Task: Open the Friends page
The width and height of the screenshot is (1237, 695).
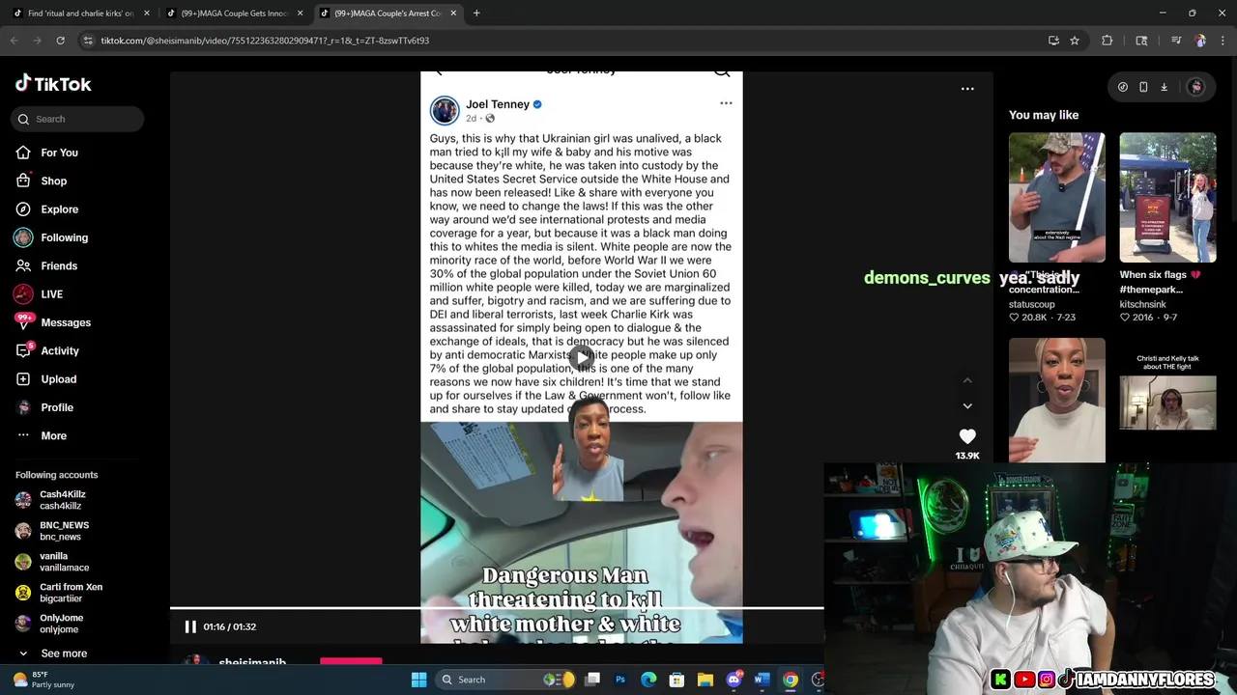Action: click(x=58, y=265)
